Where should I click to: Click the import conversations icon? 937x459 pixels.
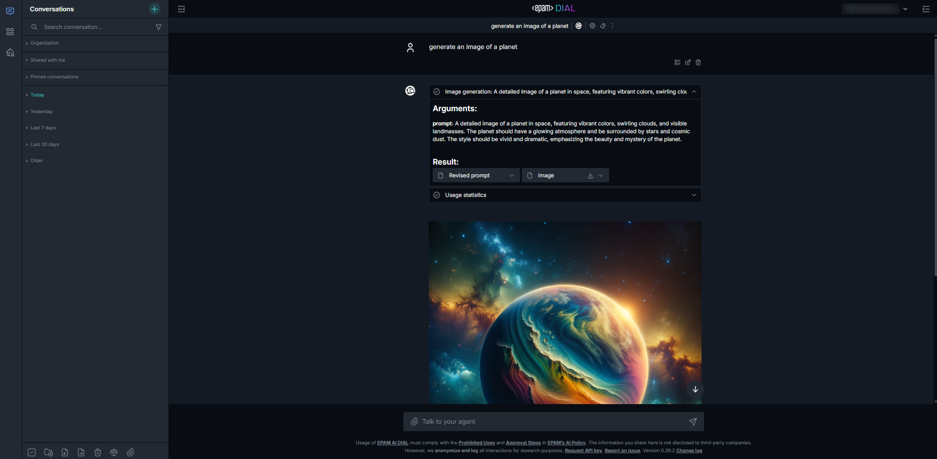pyautogui.click(x=65, y=453)
